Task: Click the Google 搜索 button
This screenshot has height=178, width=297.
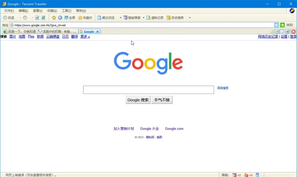Action: (x=138, y=100)
